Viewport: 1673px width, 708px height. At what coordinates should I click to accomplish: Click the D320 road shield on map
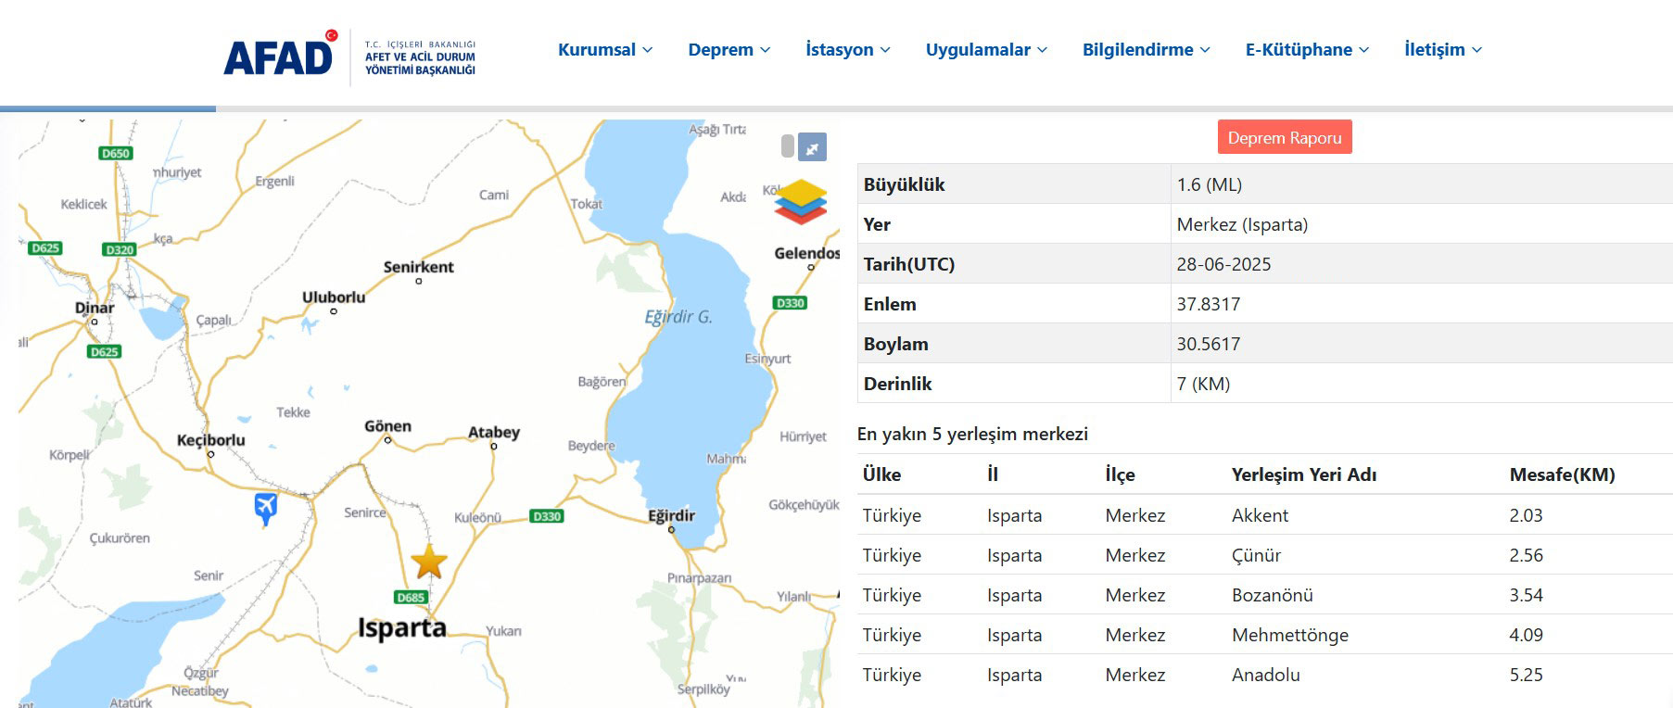(x=120, y=249)
